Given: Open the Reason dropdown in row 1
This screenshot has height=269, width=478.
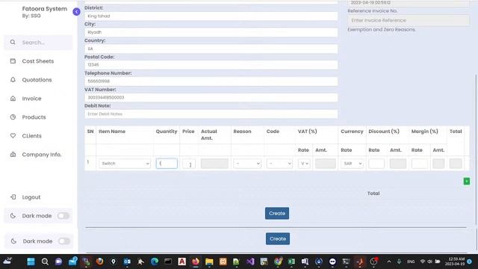Looking at the screenshot, I should click(x=247, y=164).
